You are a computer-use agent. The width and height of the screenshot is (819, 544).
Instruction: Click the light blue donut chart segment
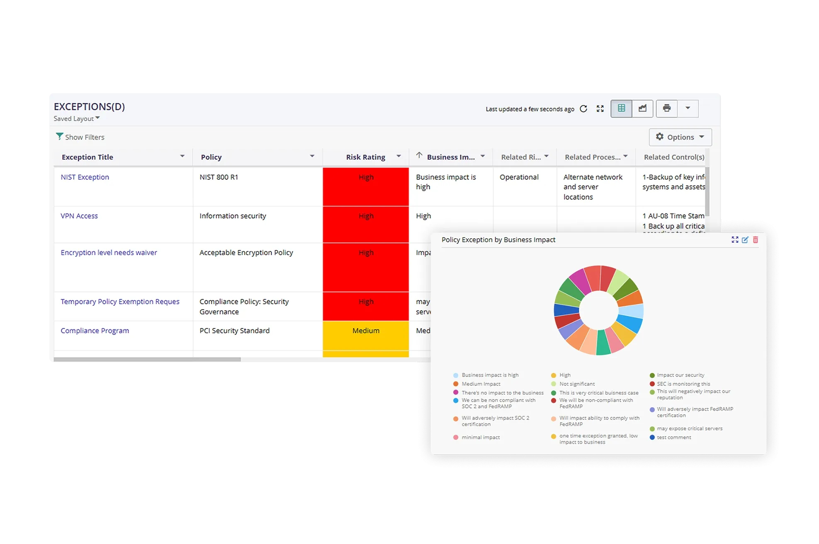(631, 311)
